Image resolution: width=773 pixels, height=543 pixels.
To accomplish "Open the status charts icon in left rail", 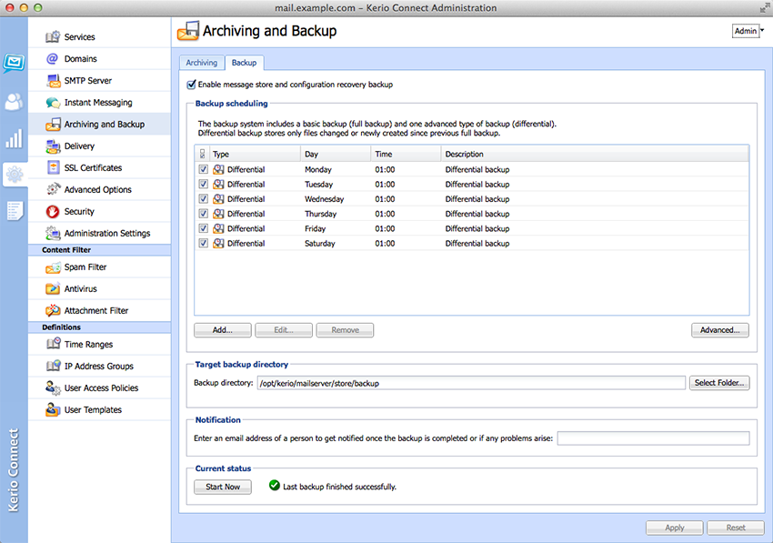I will click(14, 138).
